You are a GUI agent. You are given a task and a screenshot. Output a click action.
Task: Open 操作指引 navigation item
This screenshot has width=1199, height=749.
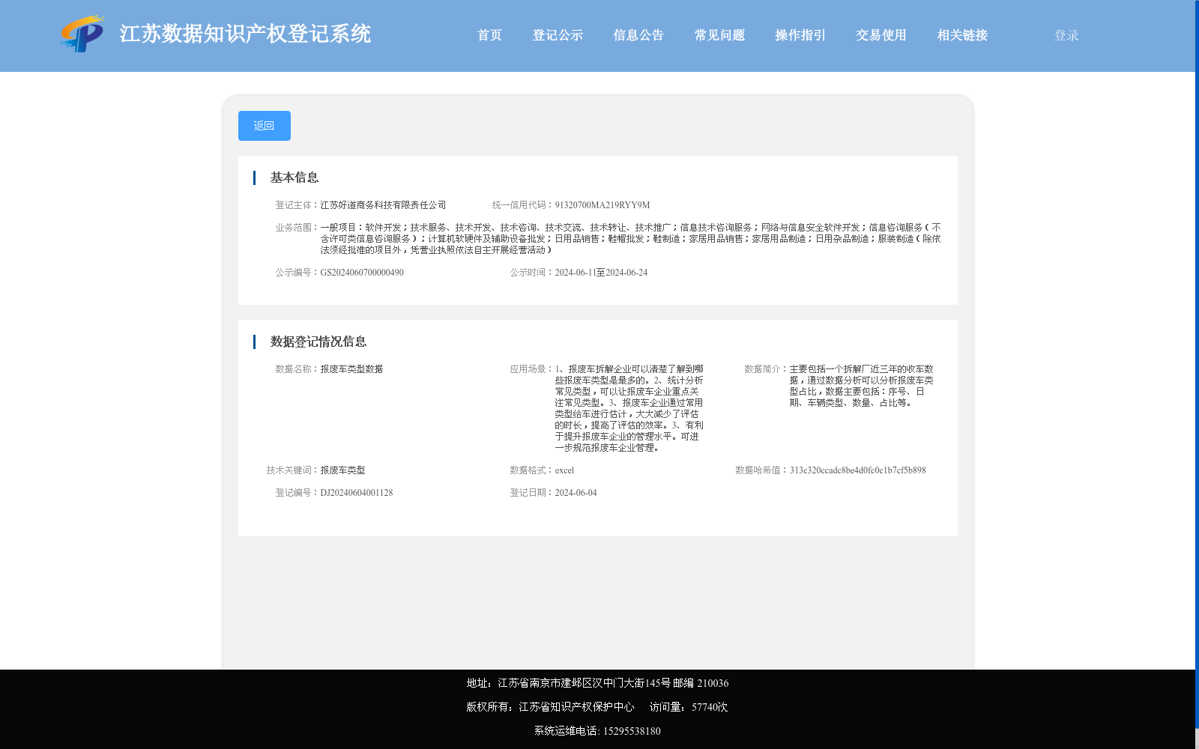800,35
